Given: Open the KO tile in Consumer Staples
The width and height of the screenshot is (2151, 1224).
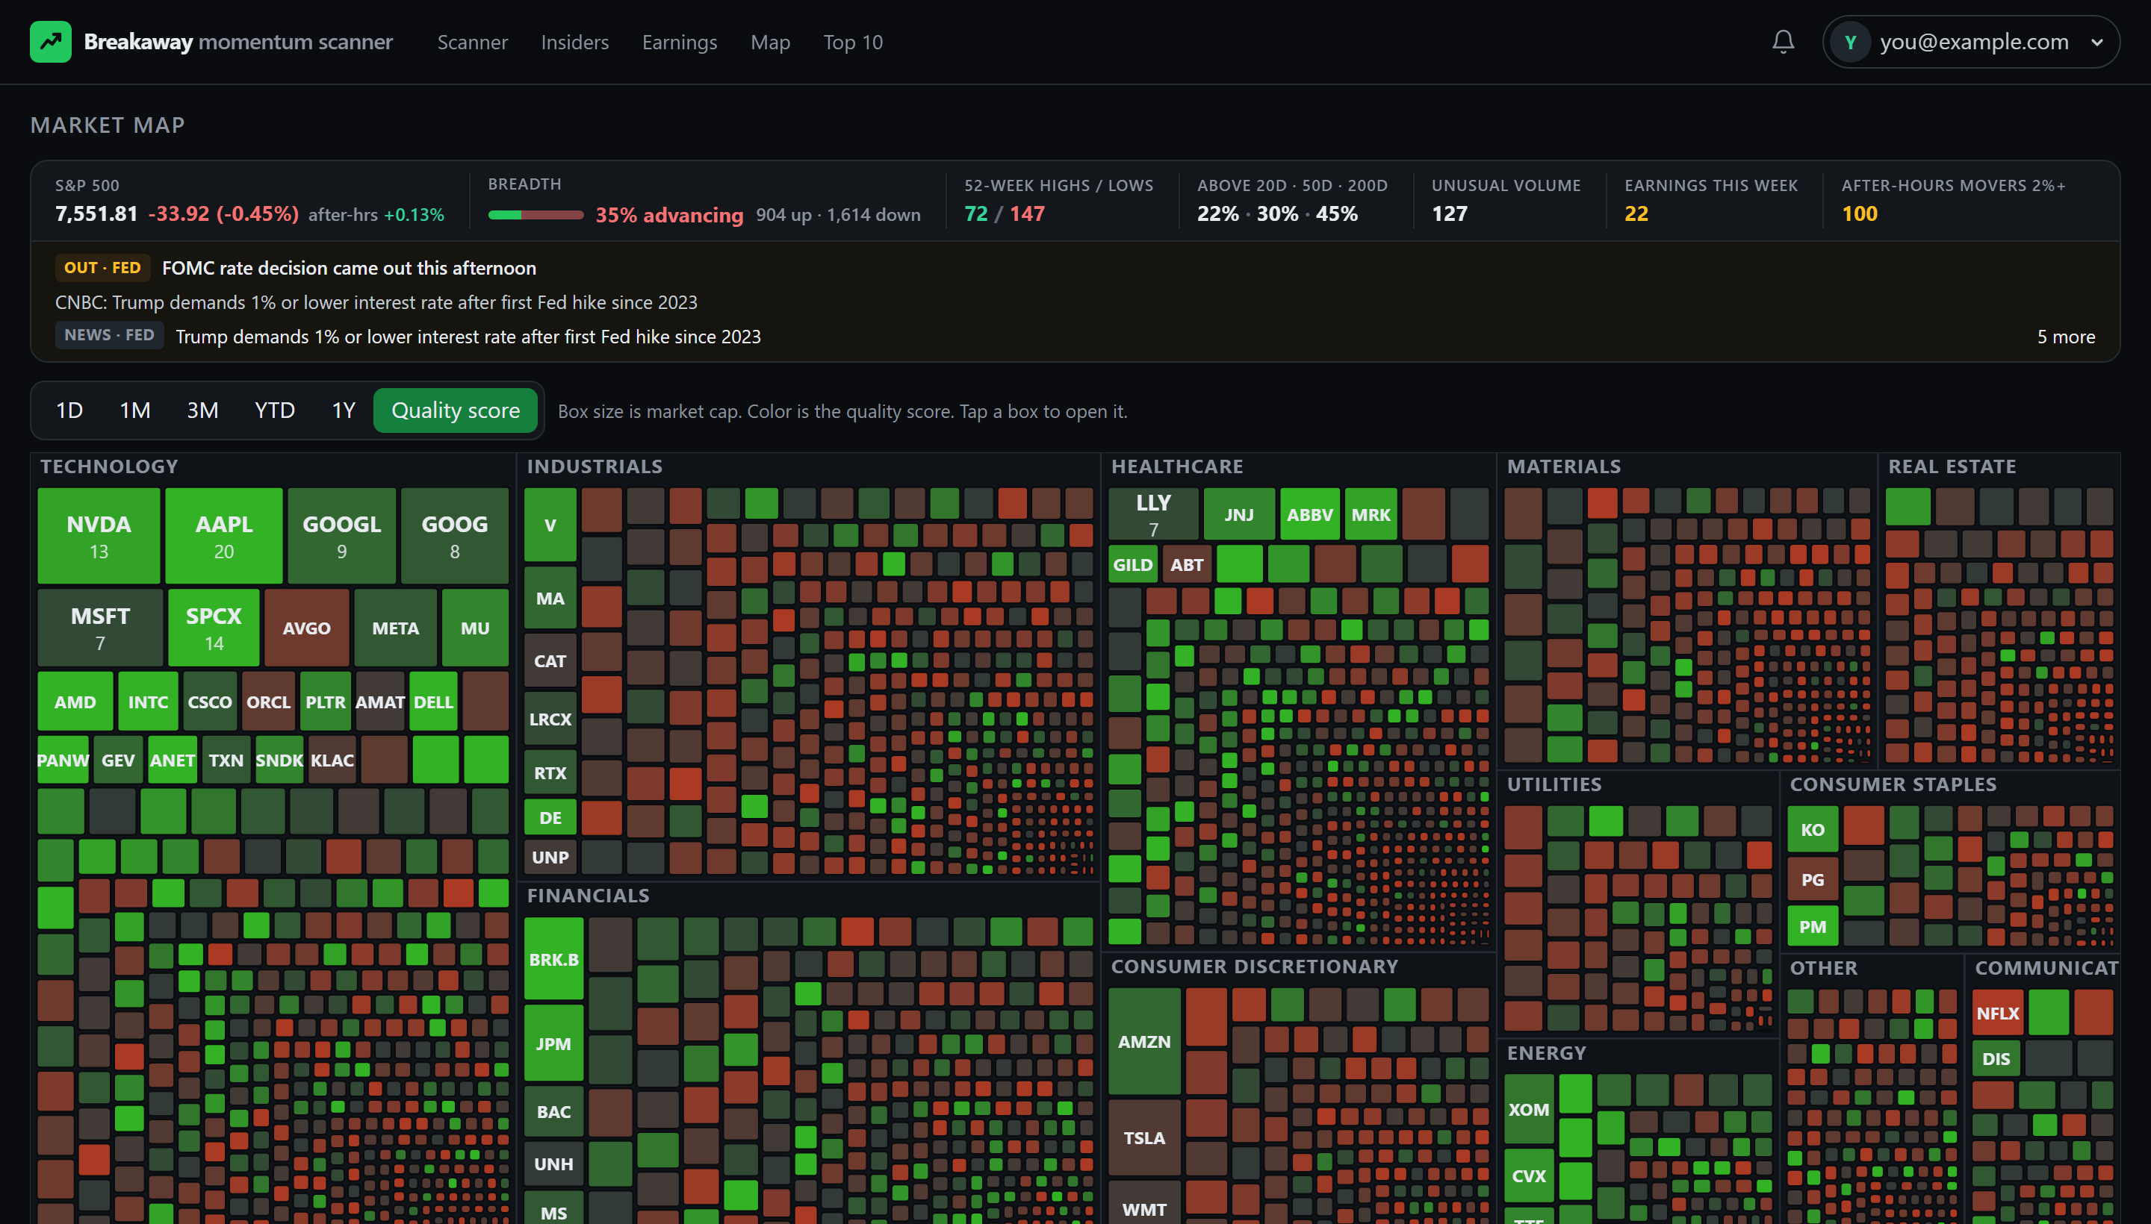Looking at the screenshot, I should [1812, 829].
